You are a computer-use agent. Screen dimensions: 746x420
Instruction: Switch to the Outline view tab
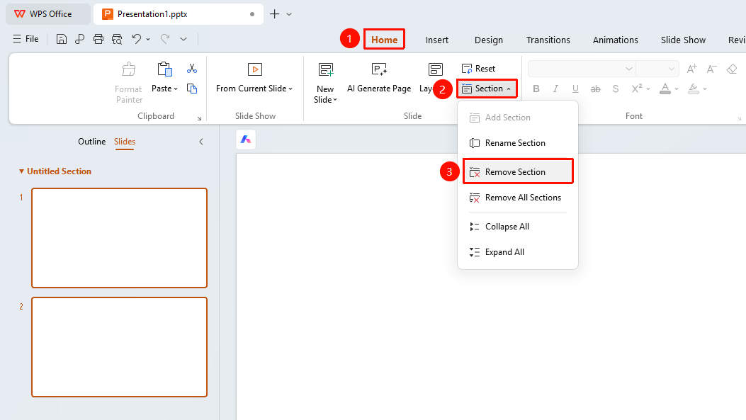click(92, 141)
